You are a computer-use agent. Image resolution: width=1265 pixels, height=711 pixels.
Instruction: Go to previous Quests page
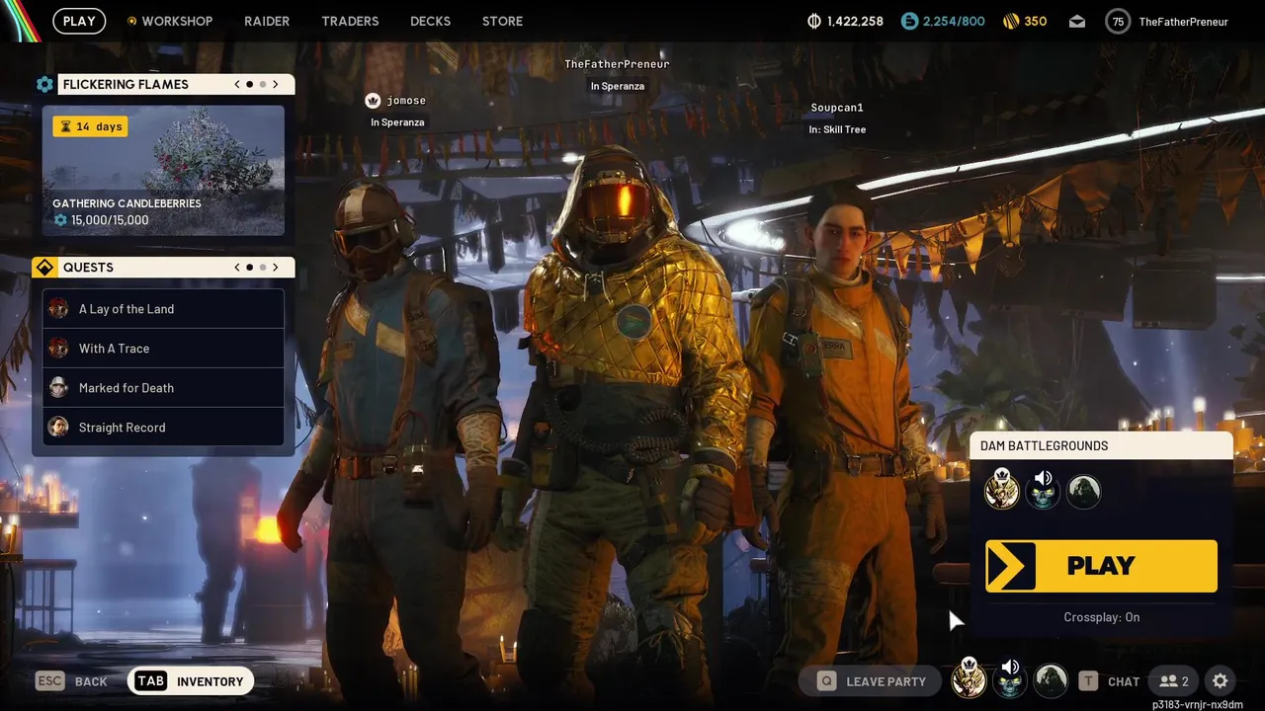(237, 267)
